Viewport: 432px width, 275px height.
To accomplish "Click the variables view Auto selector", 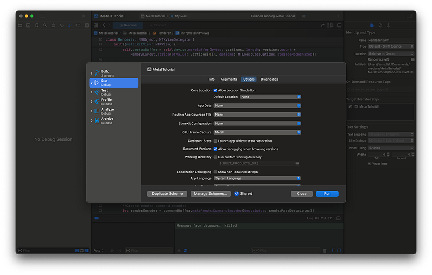I will point(98,251).
